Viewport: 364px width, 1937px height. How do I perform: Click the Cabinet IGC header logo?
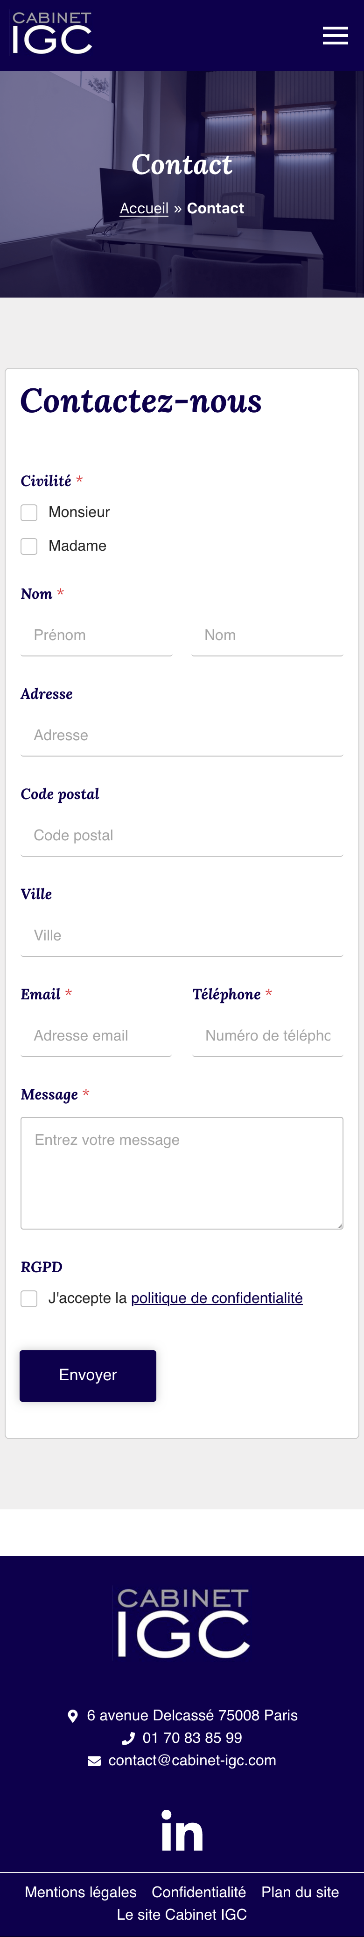(52, 34)
